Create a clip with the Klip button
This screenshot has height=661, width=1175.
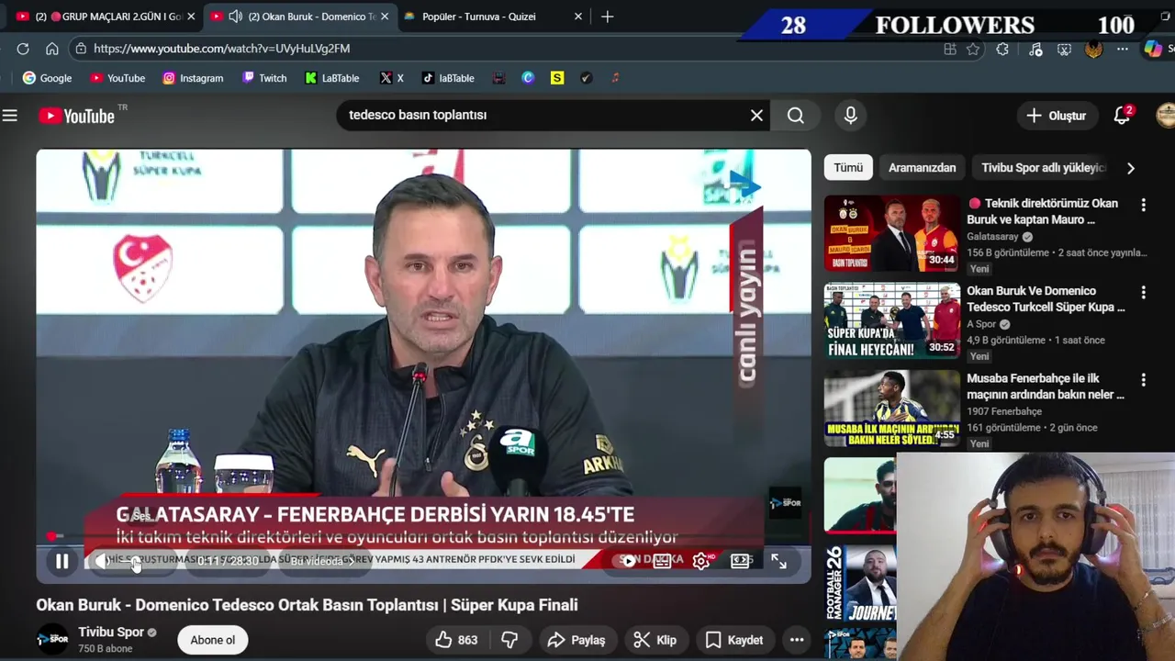point(655,640)
